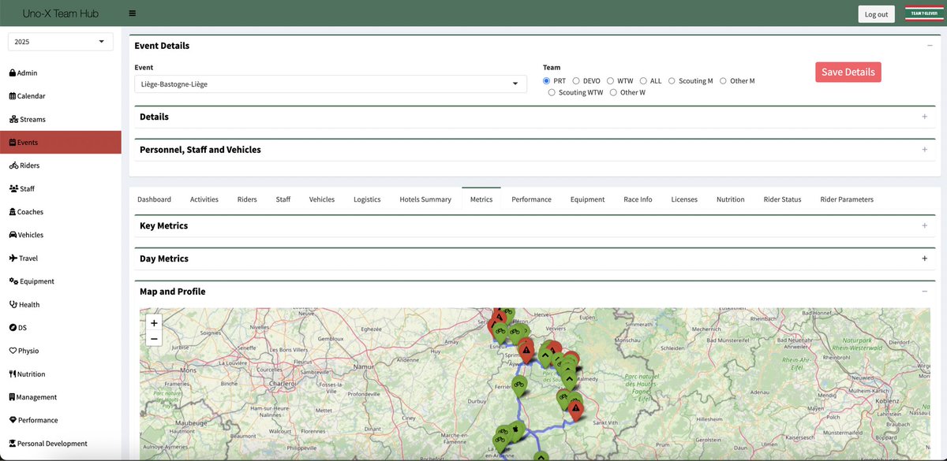Open the Rider Status tab
This screenshot has height=461, width=947.
(782, 199)
